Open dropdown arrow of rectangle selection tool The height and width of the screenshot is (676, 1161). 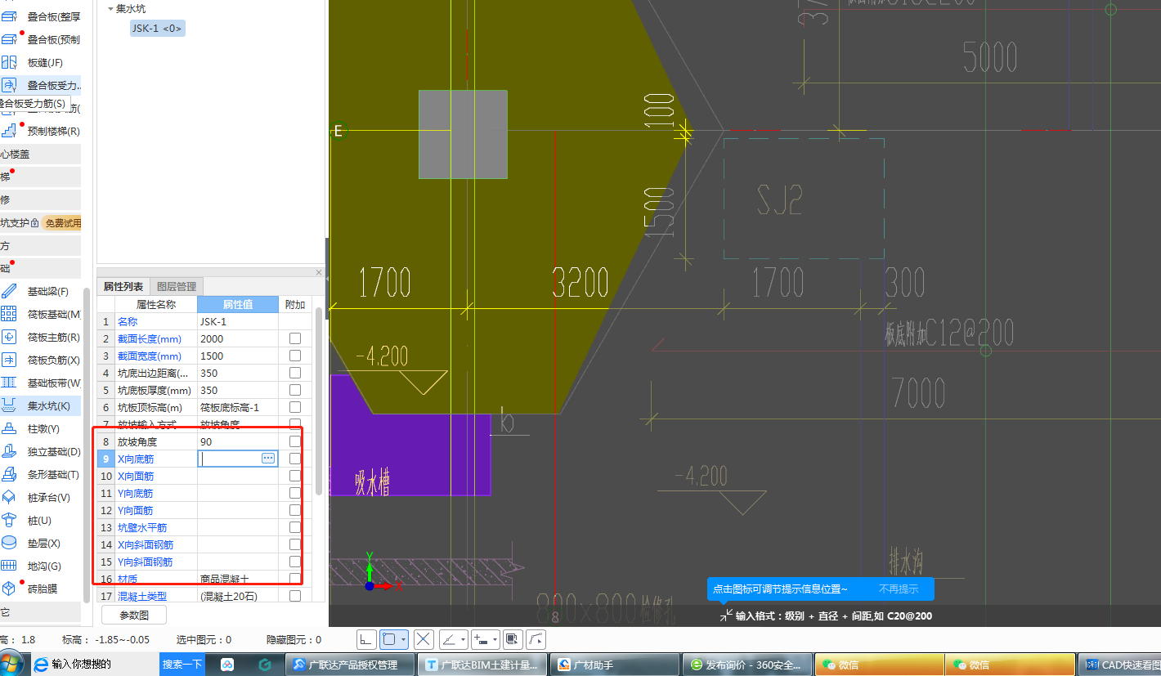point(404,639)
